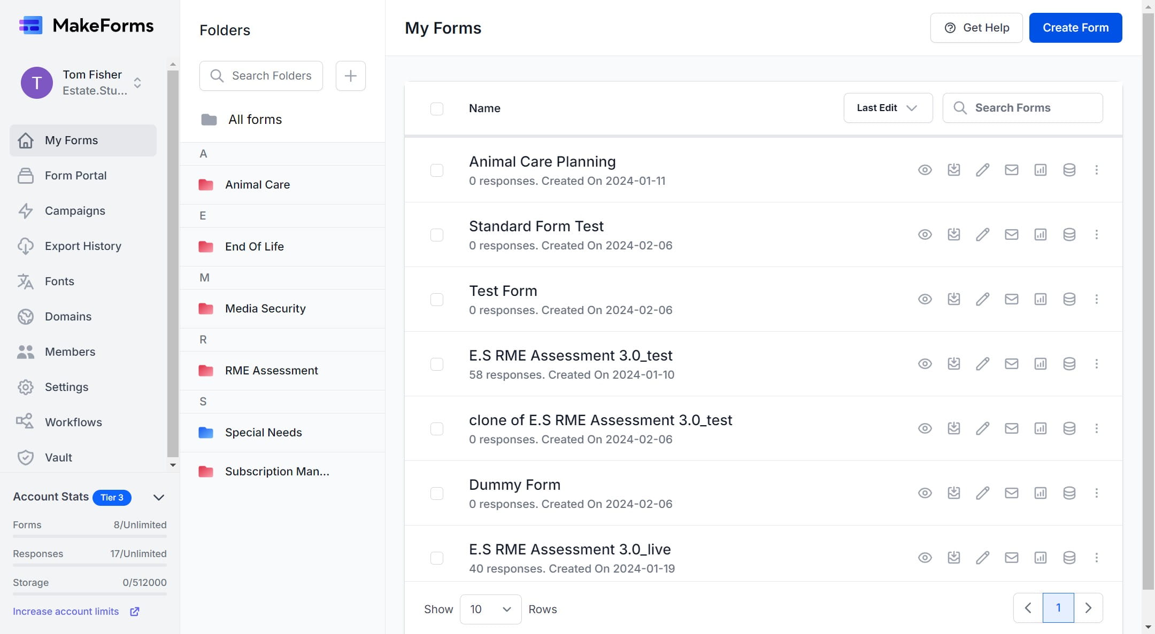Open responses database for Dummy Form

click(x=1069, y=493)
